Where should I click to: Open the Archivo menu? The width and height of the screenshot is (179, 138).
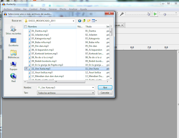pos(8,9)
